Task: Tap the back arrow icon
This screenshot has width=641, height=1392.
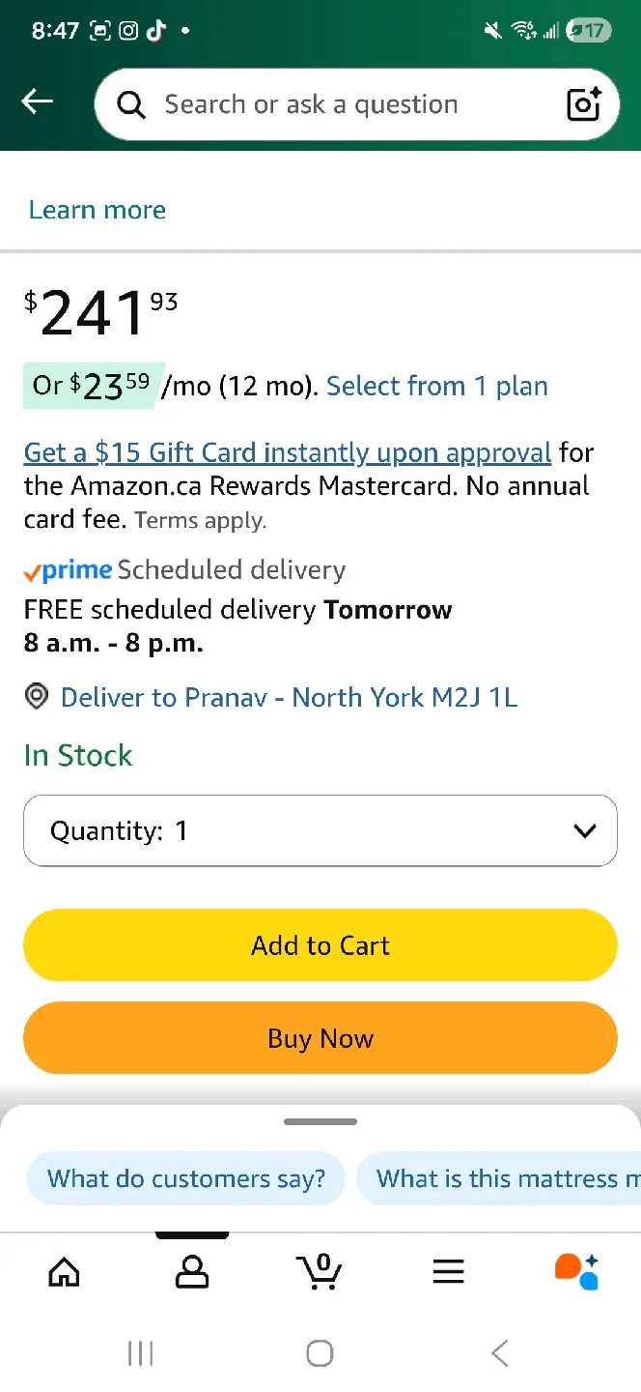Action: [38, 102]
